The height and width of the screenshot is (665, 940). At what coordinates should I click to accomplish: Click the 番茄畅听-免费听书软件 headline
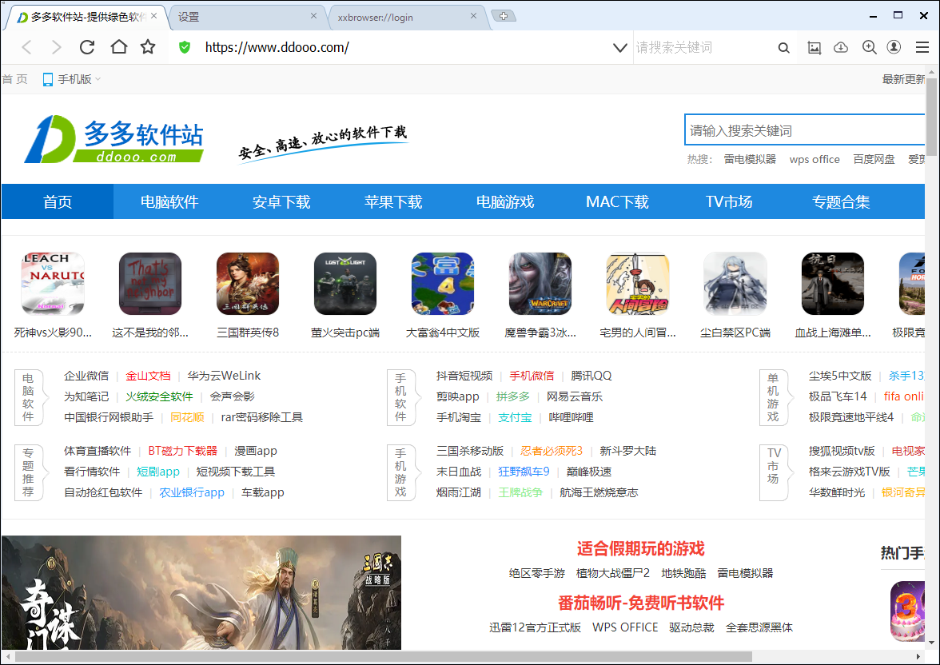(x=641, y=603)
